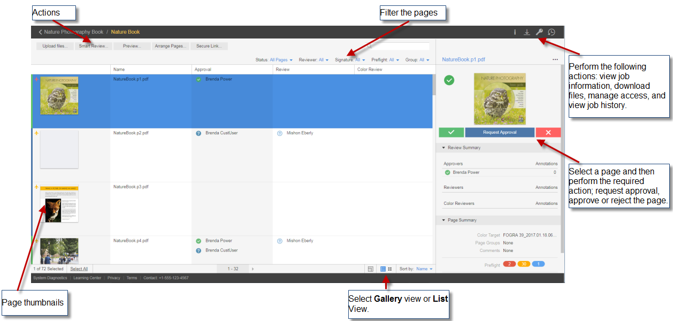Switch to List view
The height and width of the screenshot is (321, 673).
[383, 269]
